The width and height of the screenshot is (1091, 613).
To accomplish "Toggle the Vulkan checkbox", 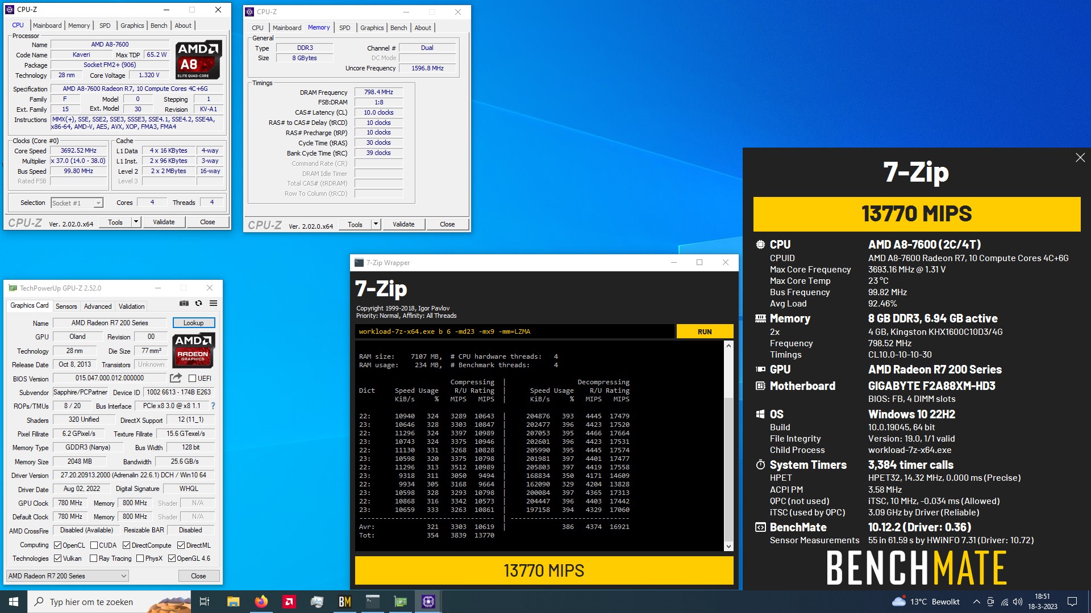I will (x=57, y=559).
